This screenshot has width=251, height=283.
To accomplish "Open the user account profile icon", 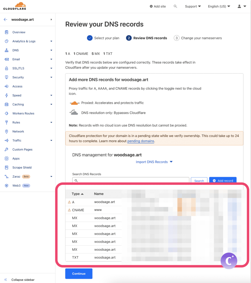I will 239,6.
